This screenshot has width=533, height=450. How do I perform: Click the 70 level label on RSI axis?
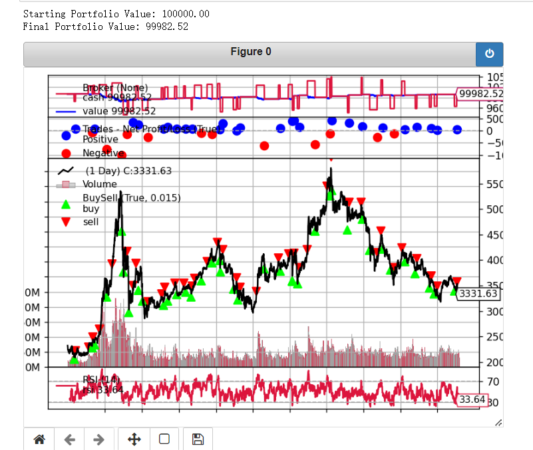click(x=493, y=382)
